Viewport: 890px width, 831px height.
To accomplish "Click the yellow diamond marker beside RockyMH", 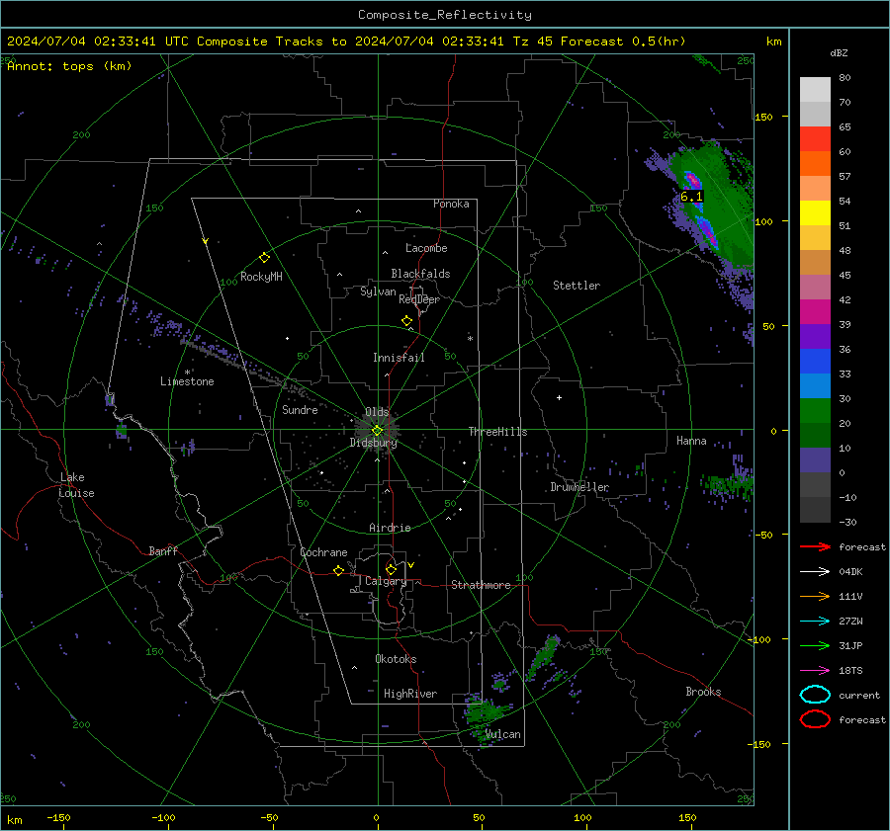I will tap(264, 258).
